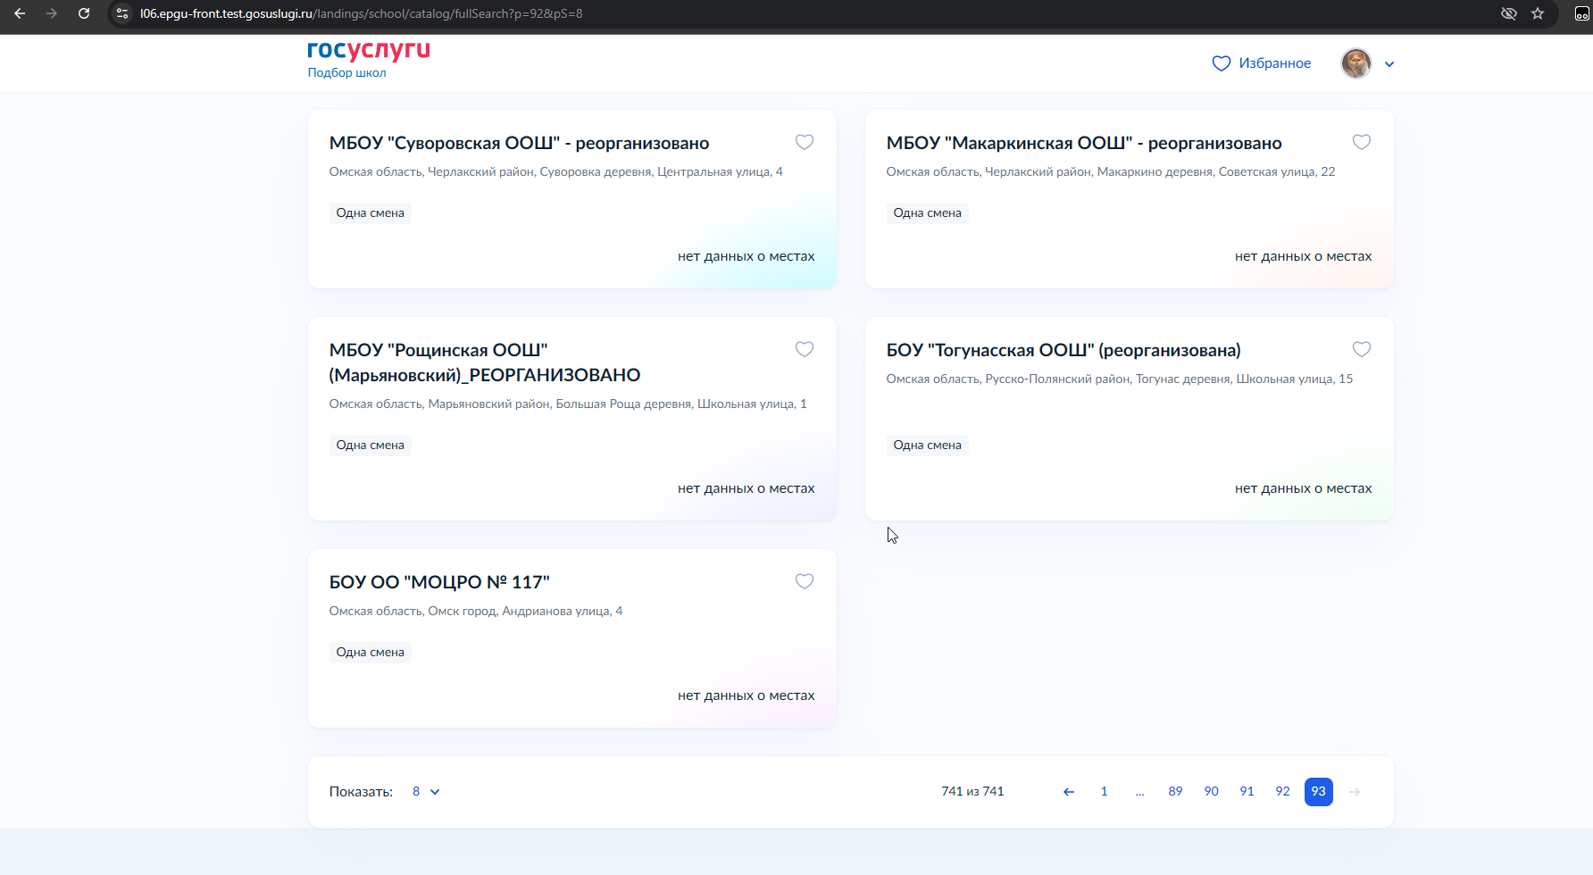Viewport: 1593px width, 875px height.
Task: Go to page 1
Action: tap(1105, 792)
